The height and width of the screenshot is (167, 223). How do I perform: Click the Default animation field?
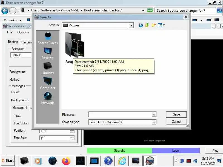tap(21, 55)
